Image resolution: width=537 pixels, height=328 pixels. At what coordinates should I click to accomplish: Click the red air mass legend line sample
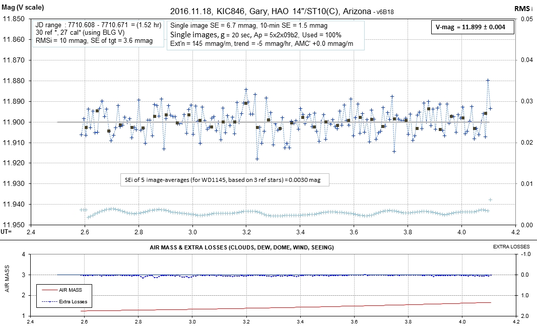(49, 290)
